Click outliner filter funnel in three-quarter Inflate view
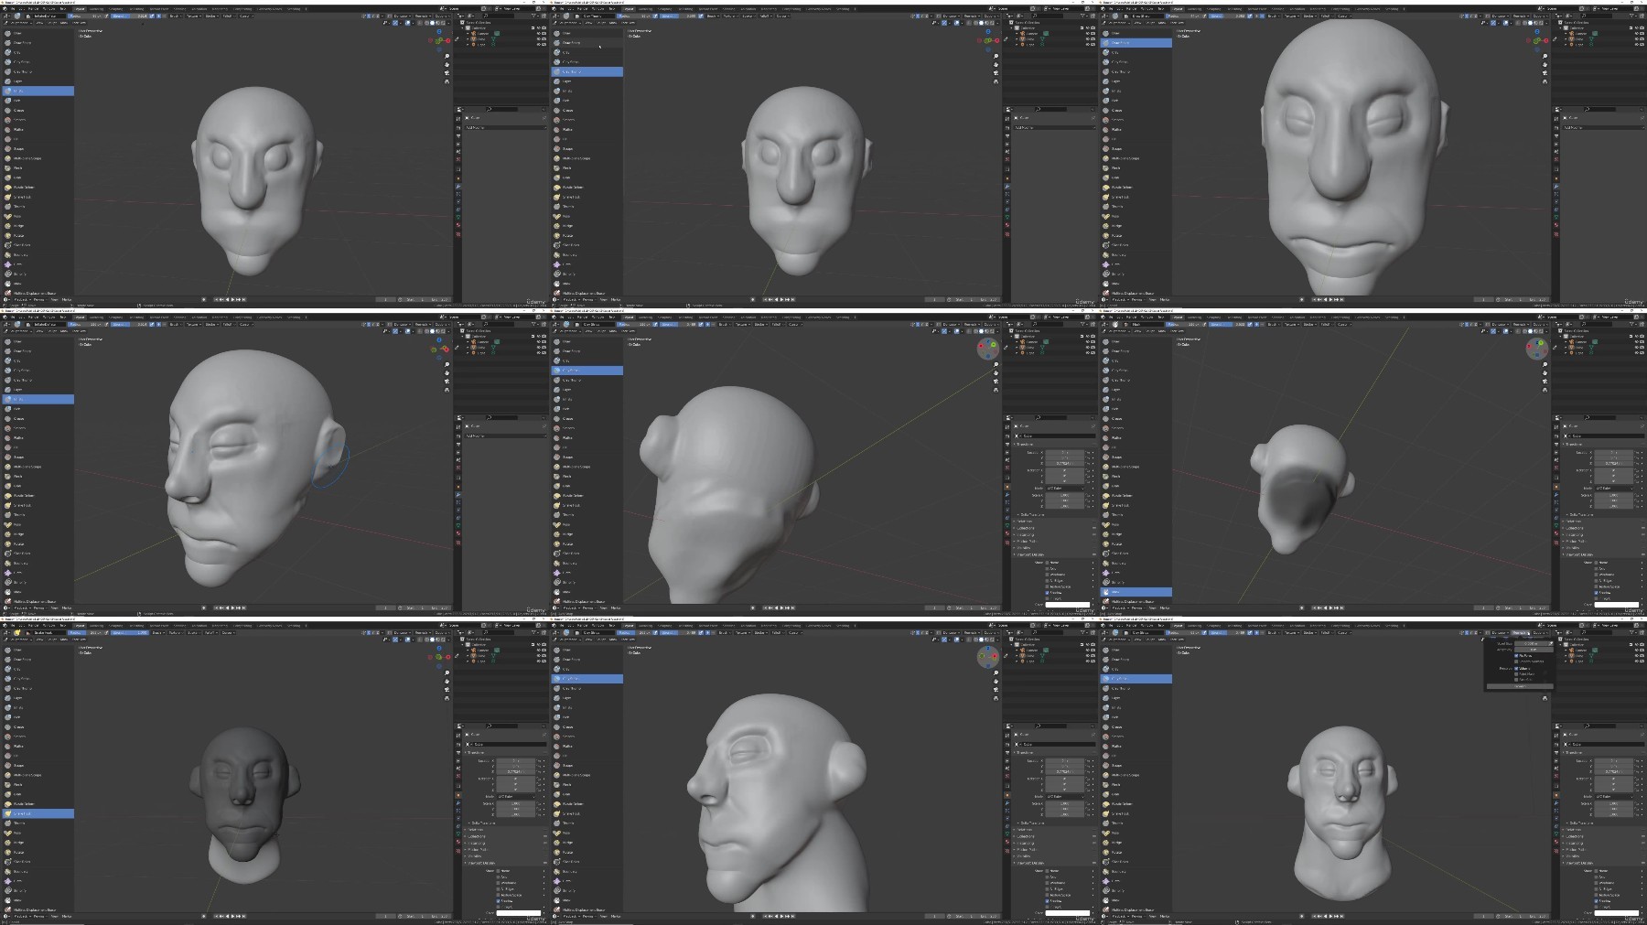Viewport: 1647px width, 925px height. [533, 324]
